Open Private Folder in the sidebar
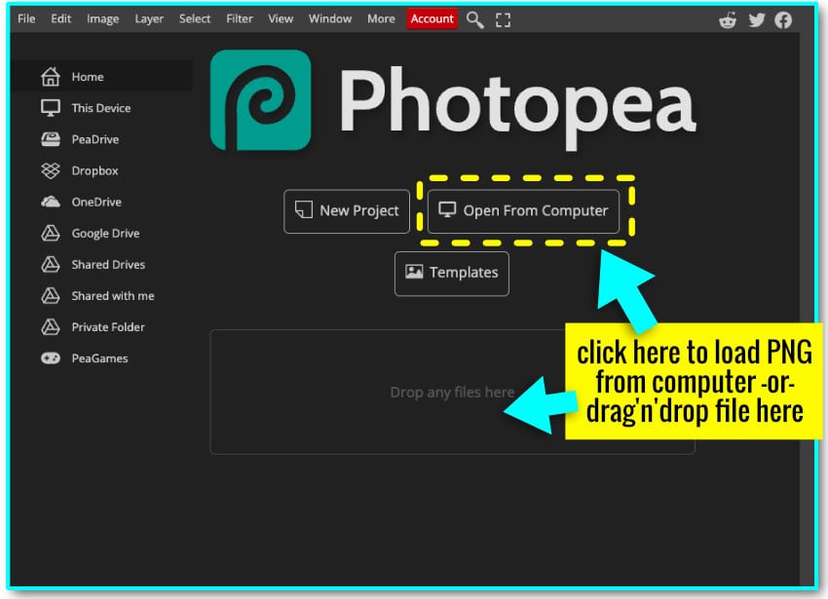Screen dimensions: 828x599 (x=101, y=327)
